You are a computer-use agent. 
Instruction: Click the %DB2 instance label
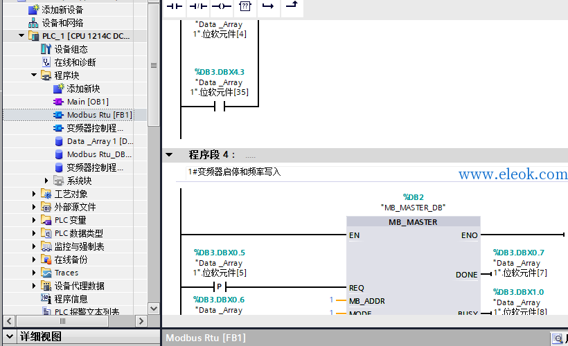tap(413, 197)
